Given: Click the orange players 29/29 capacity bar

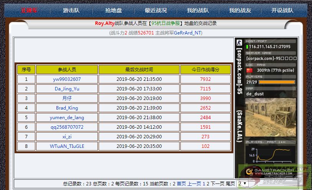Looking at the screenshot, I should coord(276,82).
